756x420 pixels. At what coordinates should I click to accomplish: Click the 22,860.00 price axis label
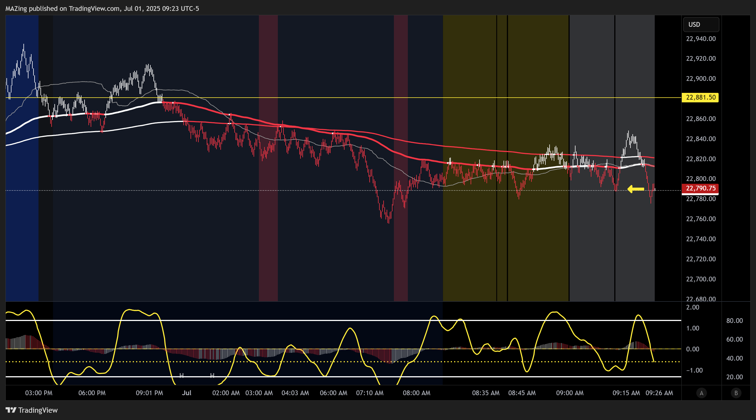click(x=701, y=119)
